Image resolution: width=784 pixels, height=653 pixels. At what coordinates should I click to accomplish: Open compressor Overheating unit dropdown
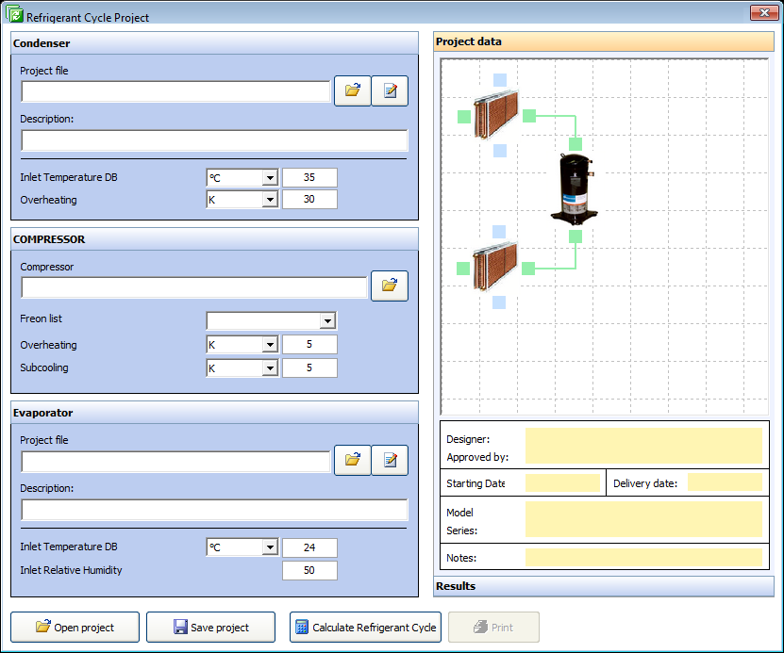(x=270, y=345)
